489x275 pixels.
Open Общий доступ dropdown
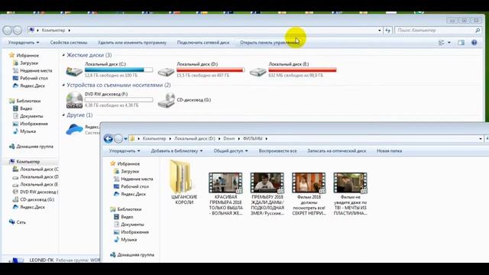tap(231, 151)
